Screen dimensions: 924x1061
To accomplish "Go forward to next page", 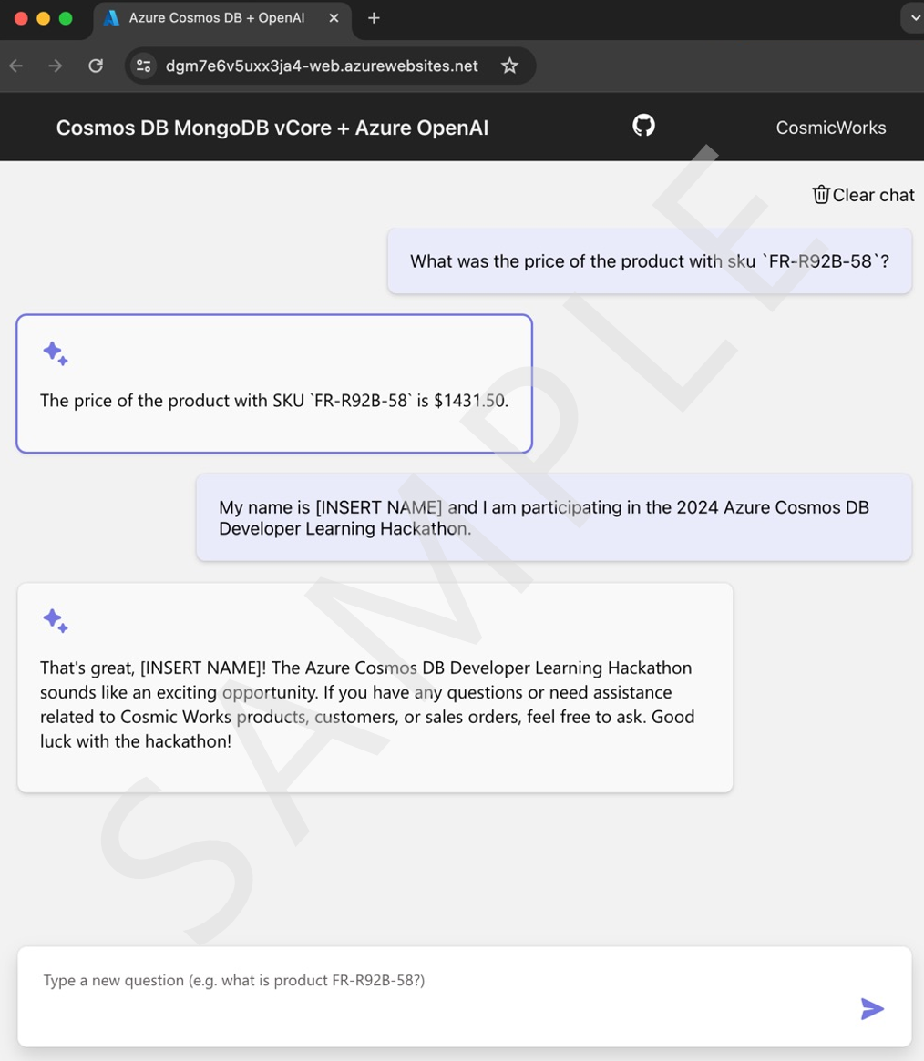I will point(56,66).
